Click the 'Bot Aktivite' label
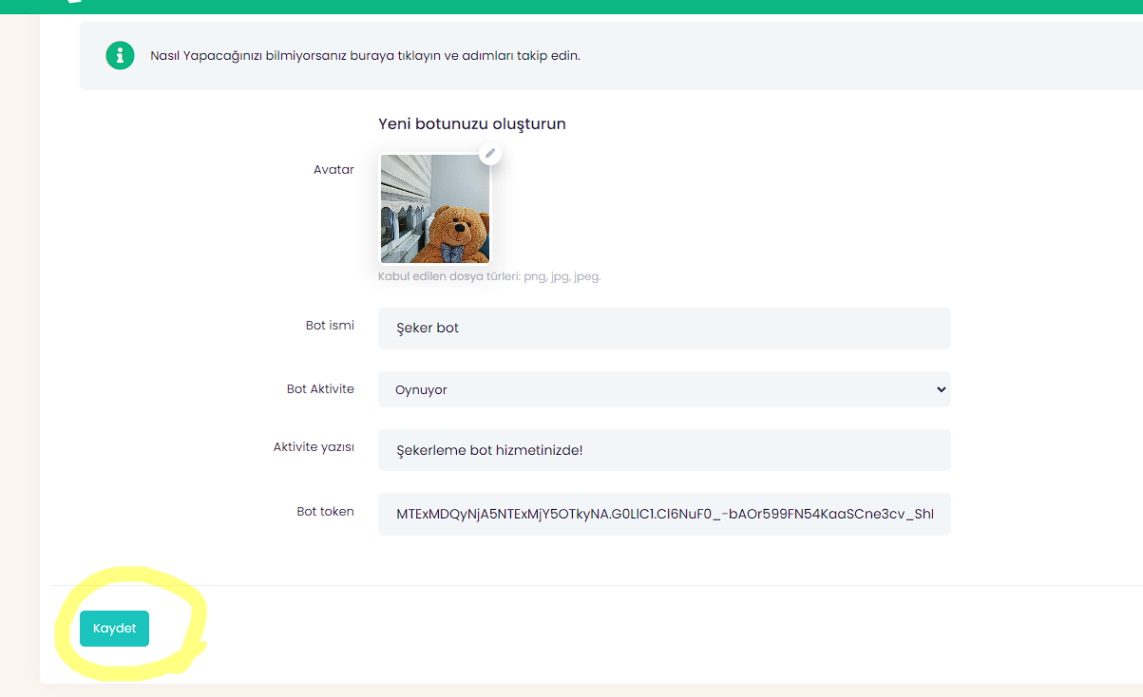Viewport: 1143px width, 697px height. click(x=320, y=389)
